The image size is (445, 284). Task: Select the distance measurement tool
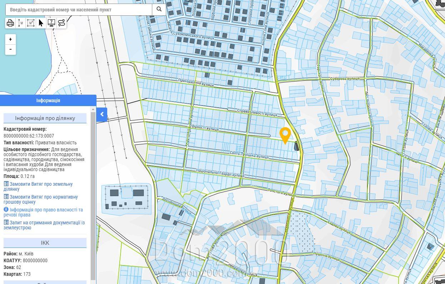21,23
